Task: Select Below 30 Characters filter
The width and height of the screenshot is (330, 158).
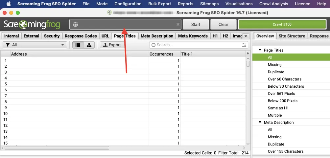Action: (x=286, y=86)
